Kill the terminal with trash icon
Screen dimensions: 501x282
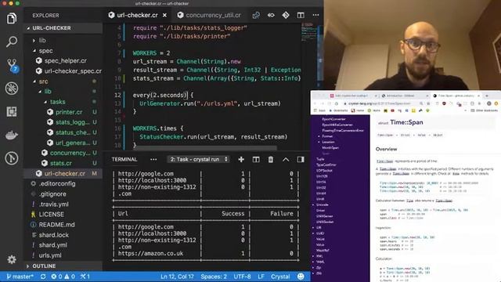click(271, 159)
